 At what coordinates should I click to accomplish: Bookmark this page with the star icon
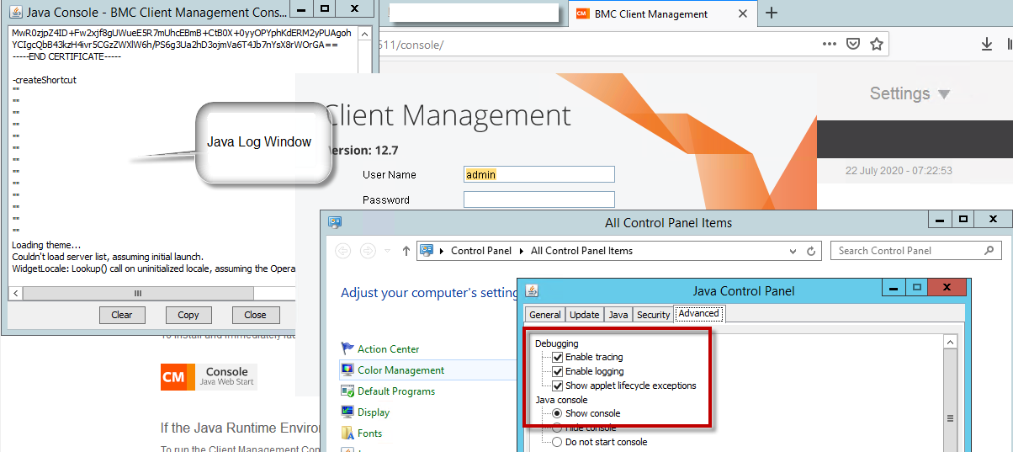[877, 44]
